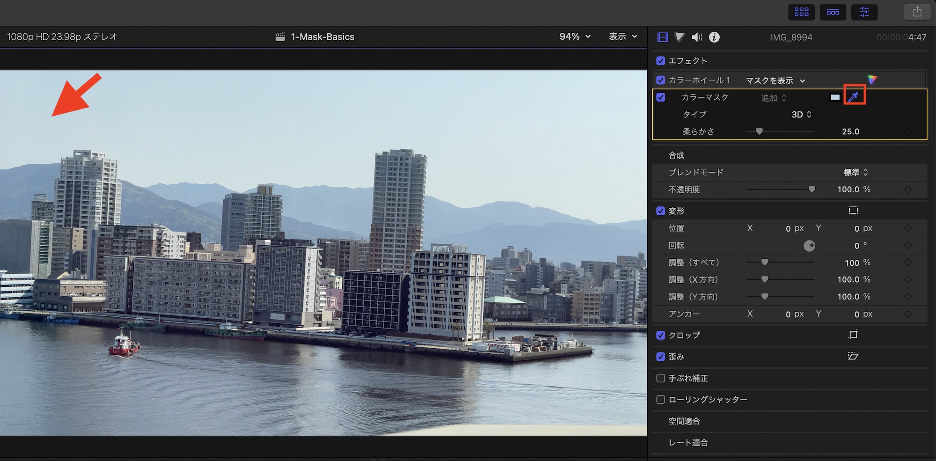Disable the エフェクト checkbox
936x461 pixels.
click(x=661, y=61)
